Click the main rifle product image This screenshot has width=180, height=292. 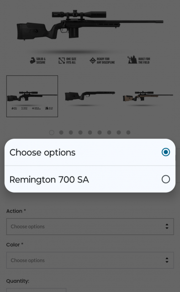pyautogui.click(x=90, y=25)
